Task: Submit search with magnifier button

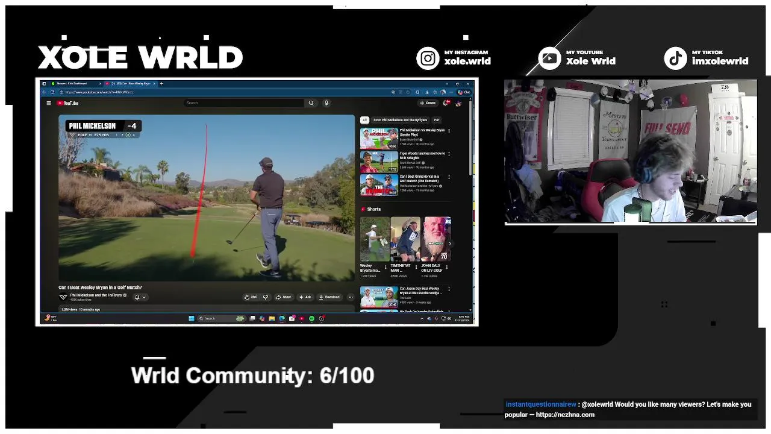Action: point(311,103)
